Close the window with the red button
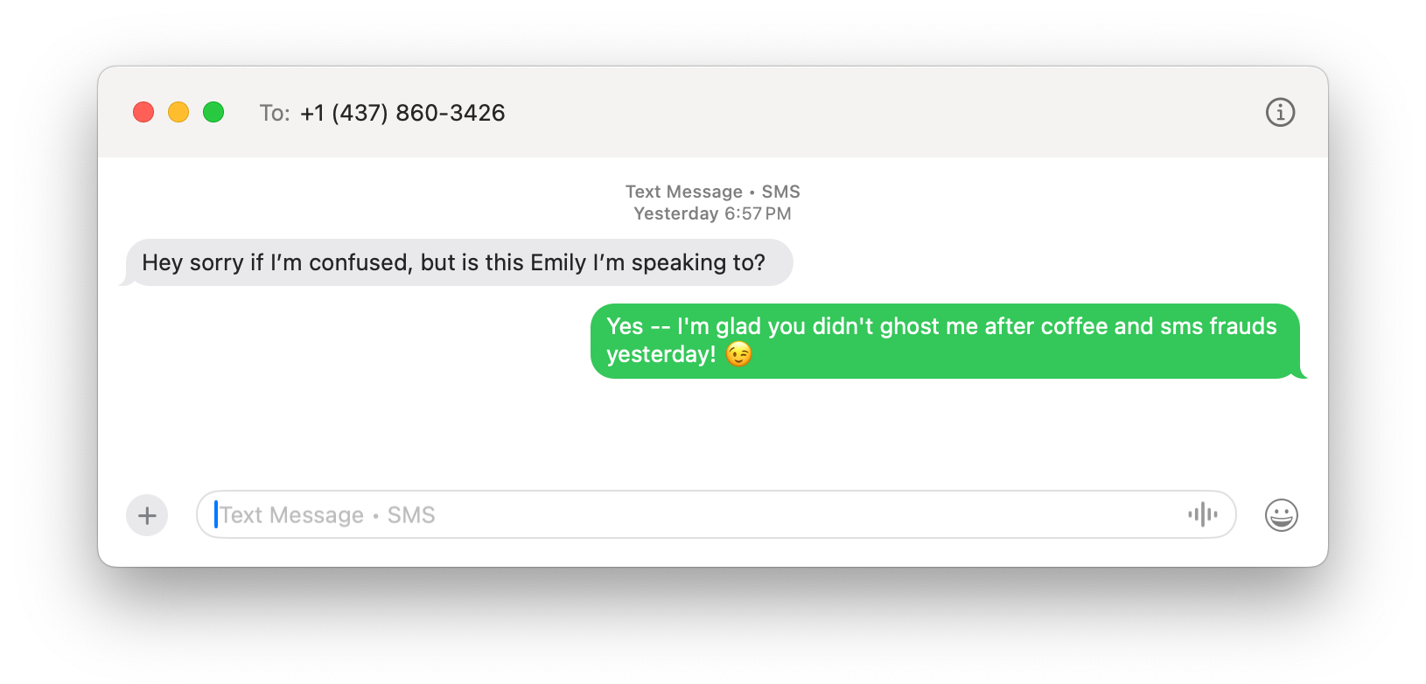The height and width of the screenshot is (684, 1426). coord(143,112)
